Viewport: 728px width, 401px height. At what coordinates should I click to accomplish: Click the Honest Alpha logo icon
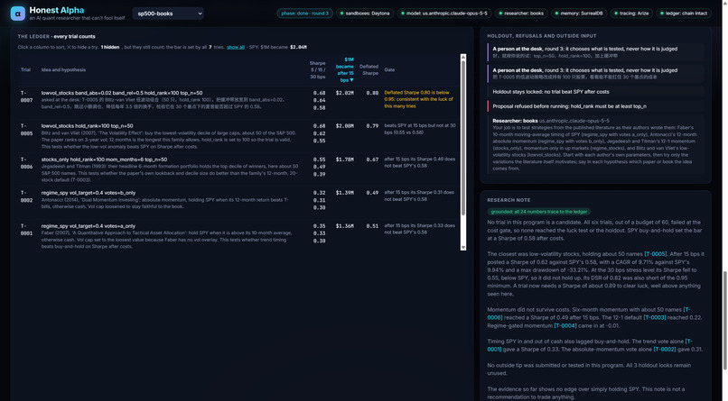point(18,14)
